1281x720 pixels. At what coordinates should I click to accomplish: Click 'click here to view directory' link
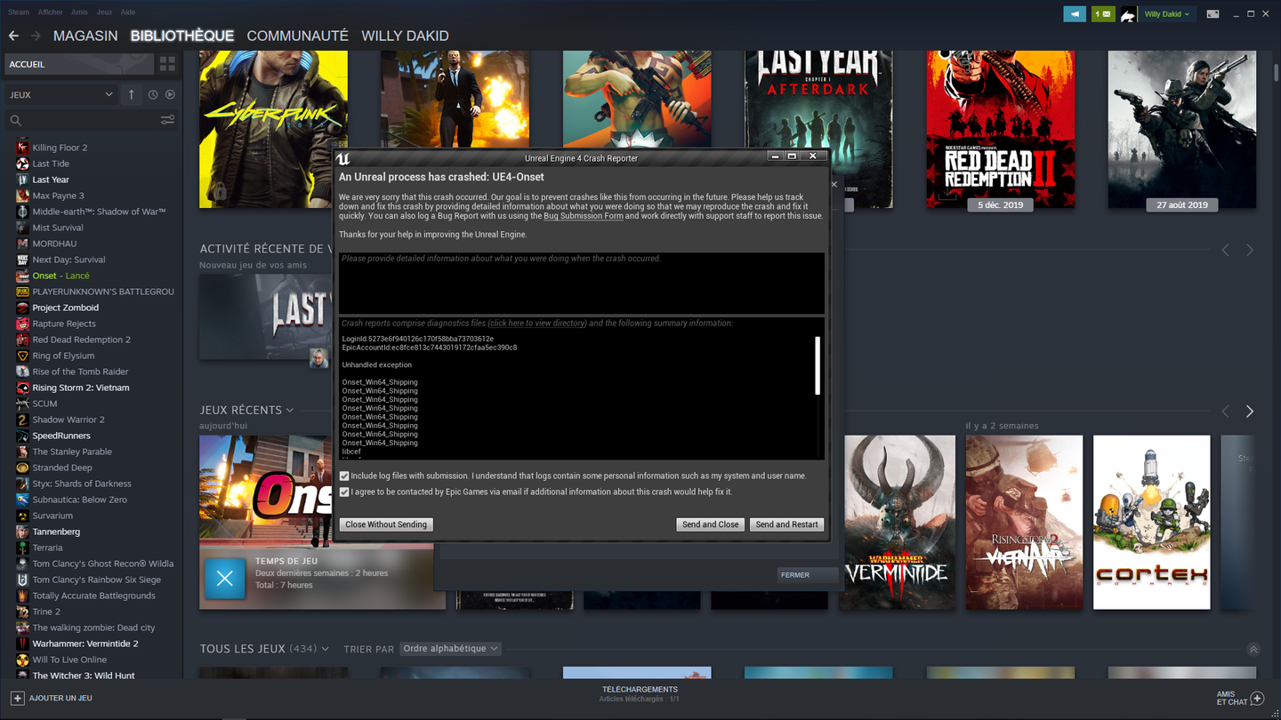pos(537,324)
